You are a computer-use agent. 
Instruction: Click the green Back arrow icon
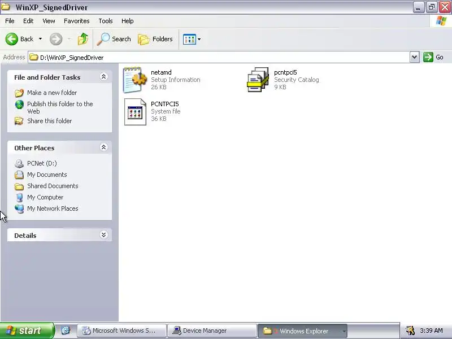pos(12,39)
